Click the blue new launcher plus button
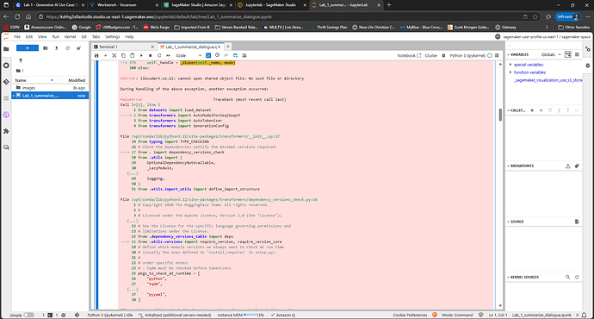The height and width of the screenshot is (319, 594). tap(28, 48)
